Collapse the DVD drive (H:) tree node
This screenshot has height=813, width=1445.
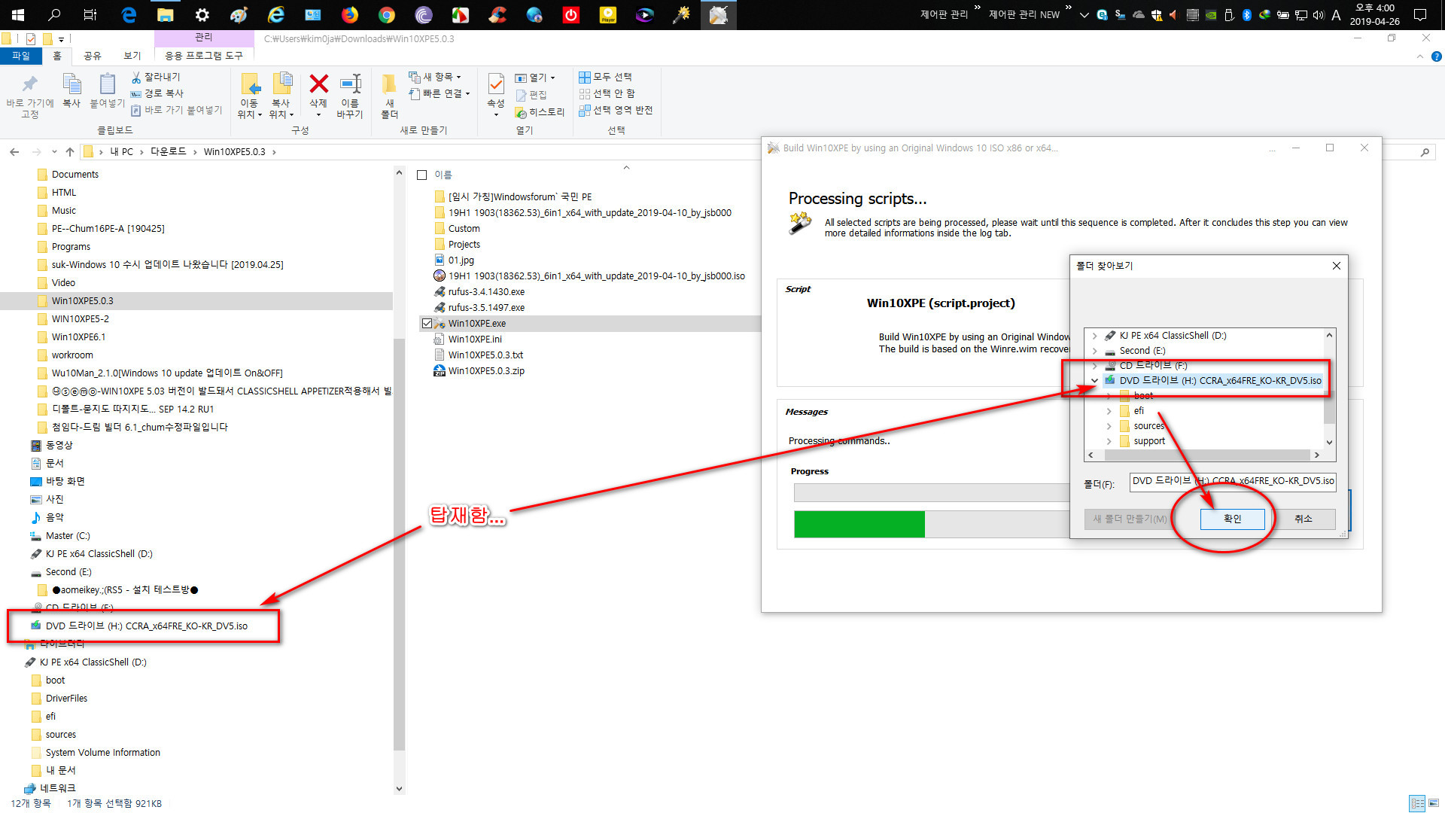click(1094, 381)
